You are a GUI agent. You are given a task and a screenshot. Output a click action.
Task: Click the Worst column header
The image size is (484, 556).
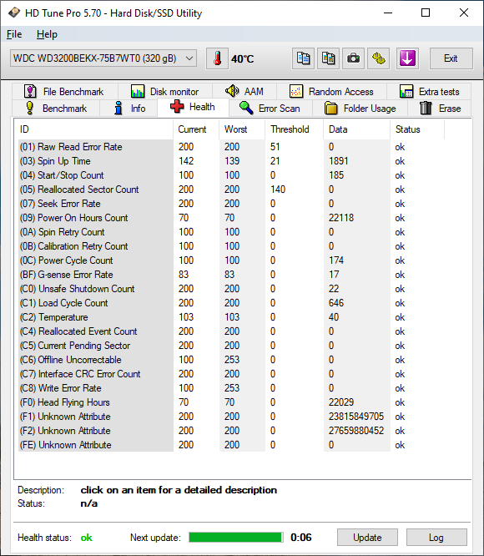click(242, 129)
